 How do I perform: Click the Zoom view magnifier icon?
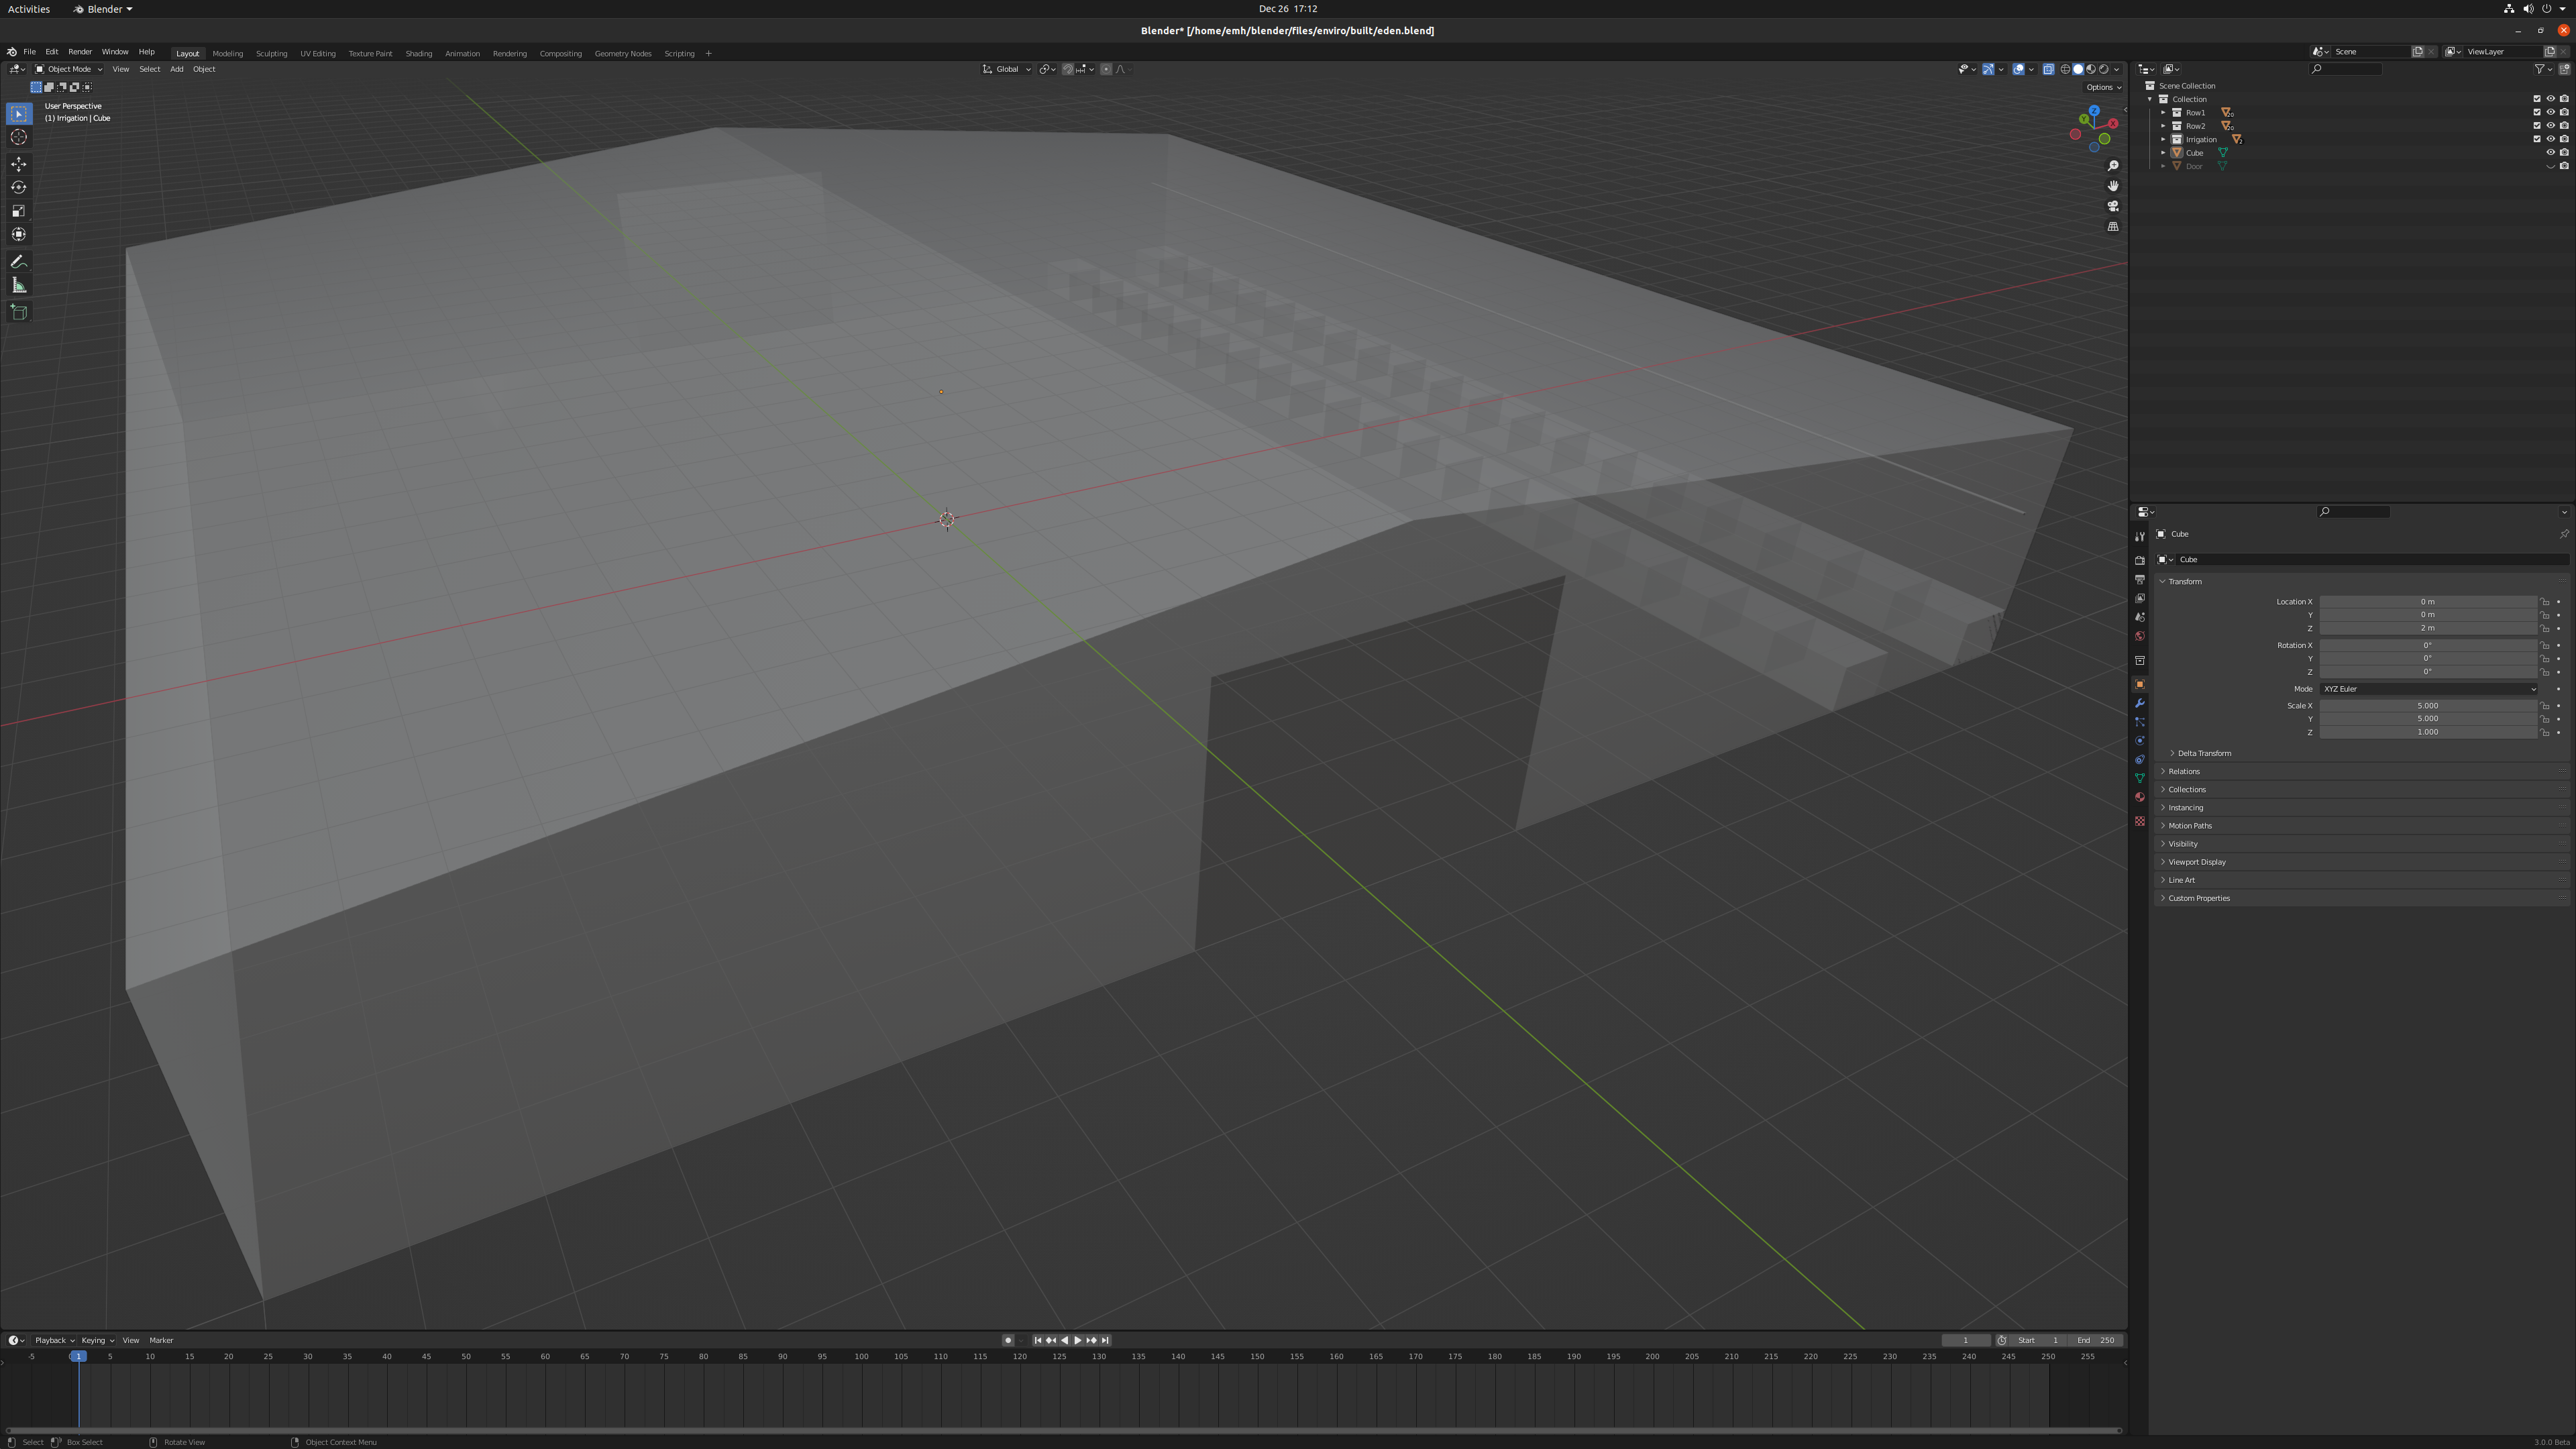click(x=2113, y=166)
